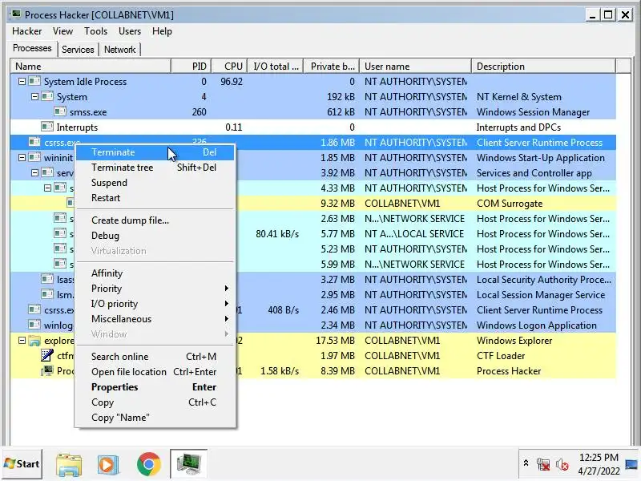The width and height of the screenshot is (641, 481).
Task: Click the winlogon process icon
Action: click(x=34, y=325)
